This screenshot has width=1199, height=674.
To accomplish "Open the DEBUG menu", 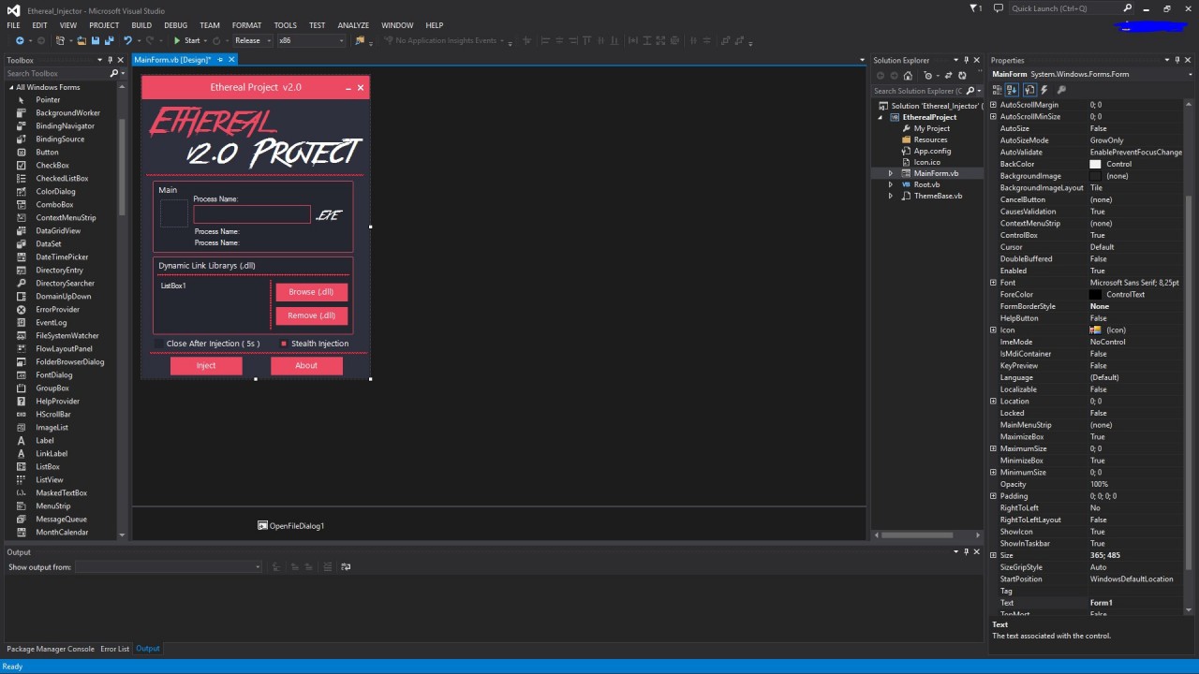I will 176,25.
